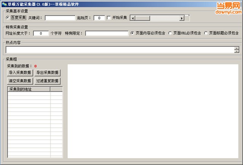Image resolution: width=243 pixels, height=165 pixels.
Task: Enable the 开始采集 checkbox
Action: point(109,18)
